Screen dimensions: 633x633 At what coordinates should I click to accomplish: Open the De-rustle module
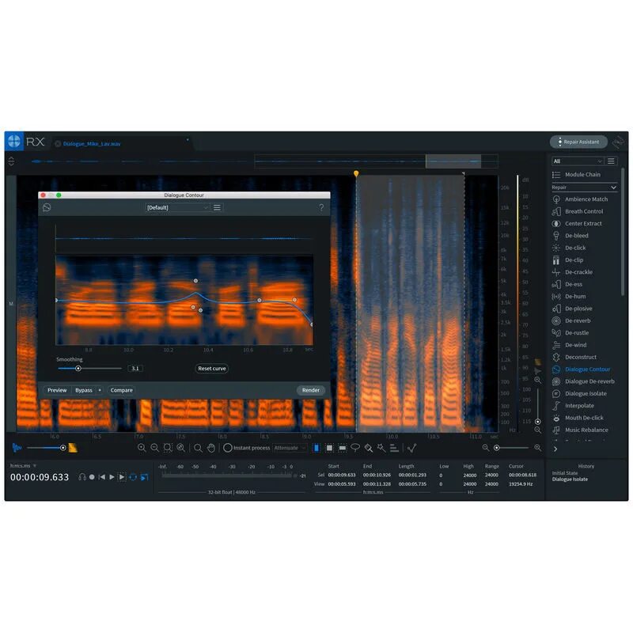click(x=570, y=332)
